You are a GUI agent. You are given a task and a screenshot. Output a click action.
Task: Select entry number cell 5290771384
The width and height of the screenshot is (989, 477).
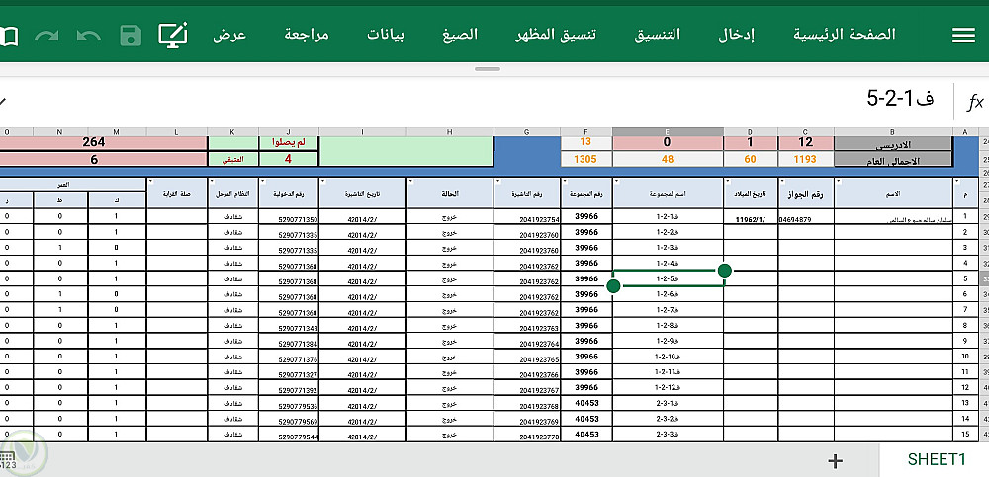(x=288, y=341)
